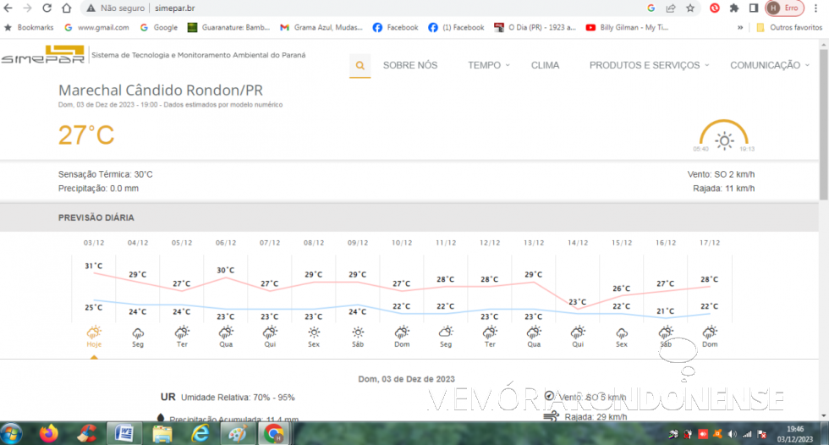Open the CLIMA menu item
The image size is (829, 445).
point(545,65)
